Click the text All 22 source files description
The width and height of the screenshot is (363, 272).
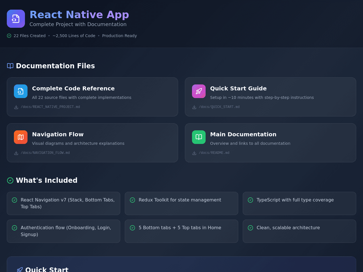pos(82,97)
